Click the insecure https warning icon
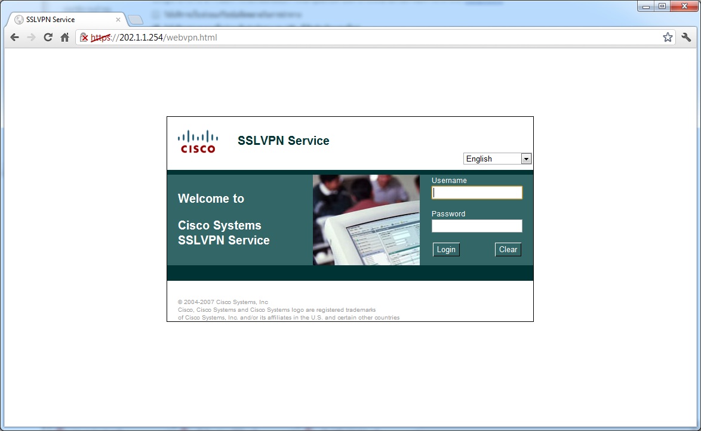The image size is (701, 431). (84, 38)
